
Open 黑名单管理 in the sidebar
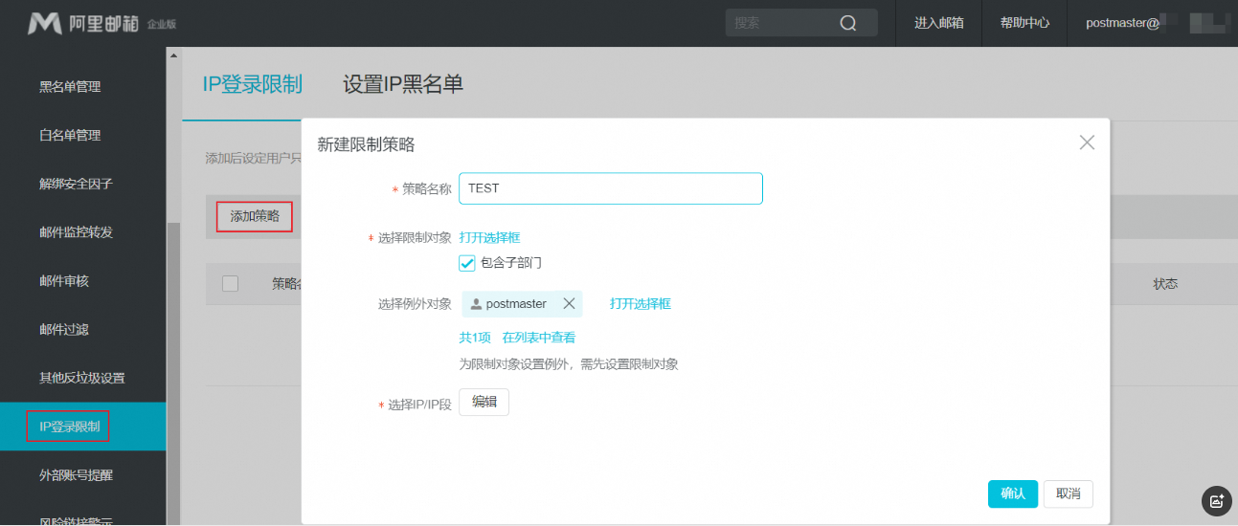coord(70,87)
